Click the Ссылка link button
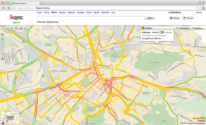Viewport: 206px width, 125px height. point(188,18)
